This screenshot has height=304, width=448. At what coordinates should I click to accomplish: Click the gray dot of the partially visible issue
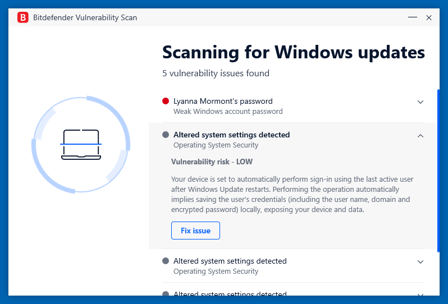166,293
